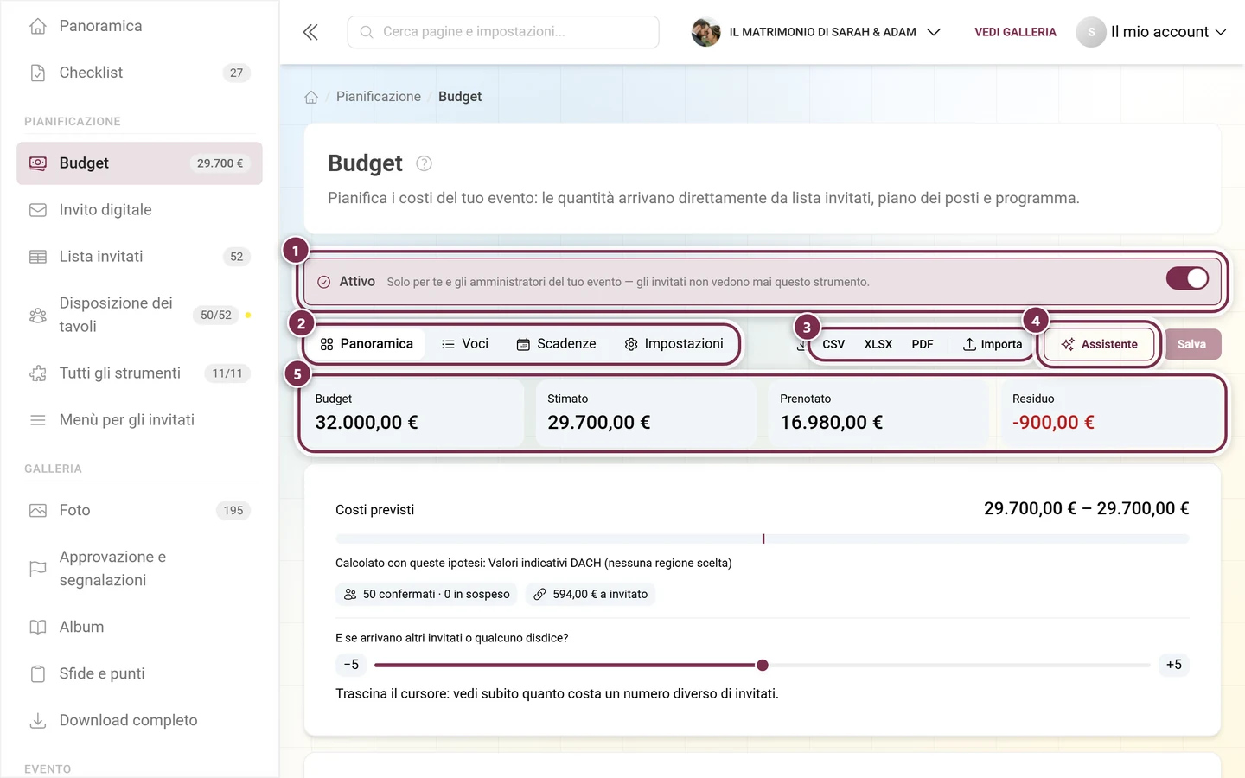Image resolution: width=1245 pixels, height=778 pixels.
Task: Open the VEDI GALLERIA link
Action: [x=1015, y=32]
